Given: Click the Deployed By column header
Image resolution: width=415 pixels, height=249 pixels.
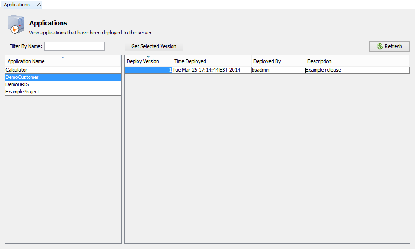Looking at the screenshot, I should (278, 61).
